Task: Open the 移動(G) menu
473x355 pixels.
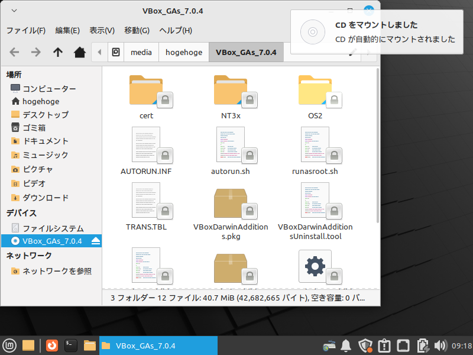Action: click(x=137, y=30)
